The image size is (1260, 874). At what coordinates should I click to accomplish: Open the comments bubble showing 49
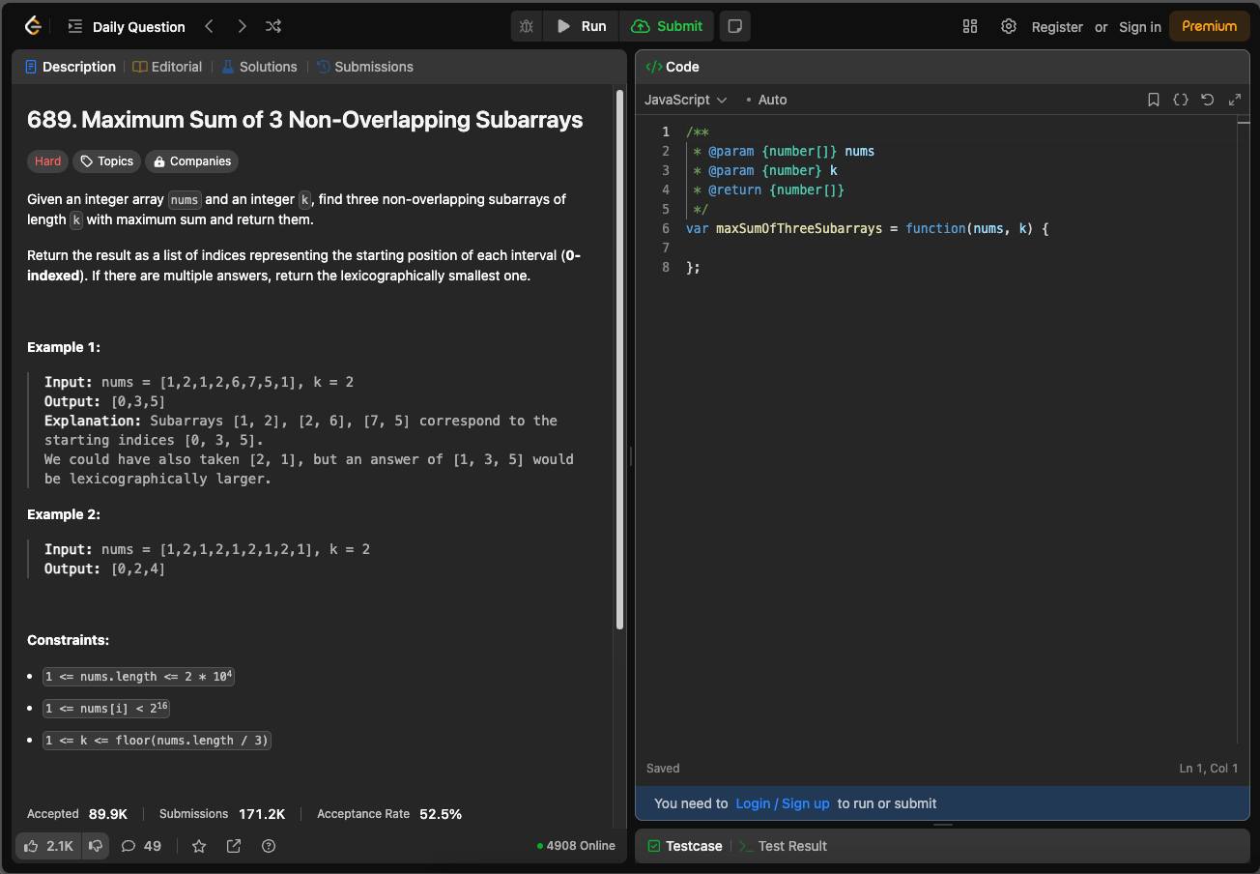click(141, 846)
